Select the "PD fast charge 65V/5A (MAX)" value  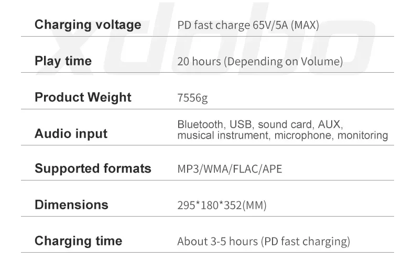tap(248, 25)
